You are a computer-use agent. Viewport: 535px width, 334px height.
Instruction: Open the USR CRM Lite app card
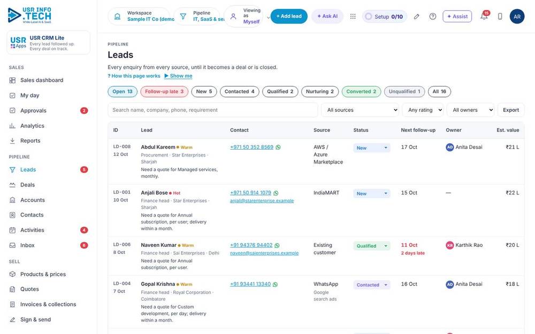[x=49, y=43]
